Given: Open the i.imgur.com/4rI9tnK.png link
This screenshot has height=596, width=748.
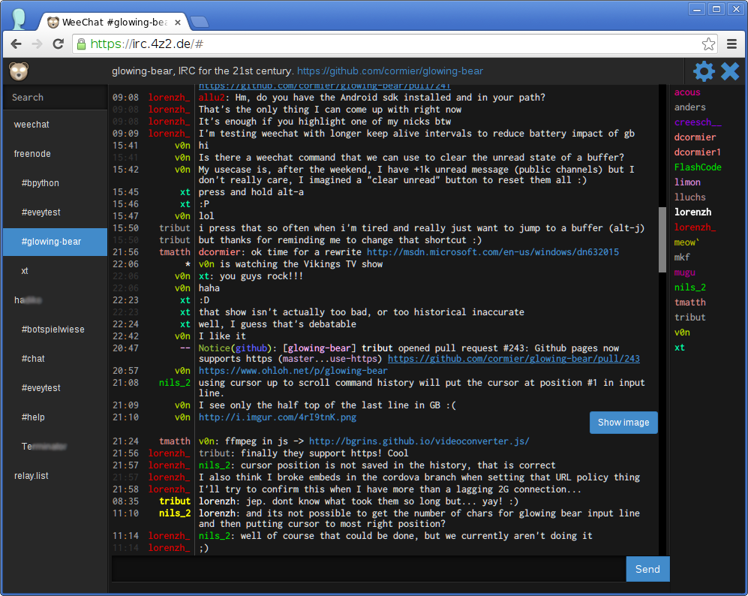Looking at the screenshot, I should coord(278,417).
